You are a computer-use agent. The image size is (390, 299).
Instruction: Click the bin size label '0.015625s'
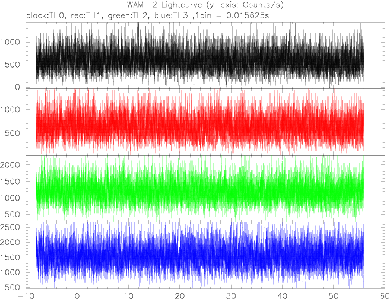click(248, 16)
